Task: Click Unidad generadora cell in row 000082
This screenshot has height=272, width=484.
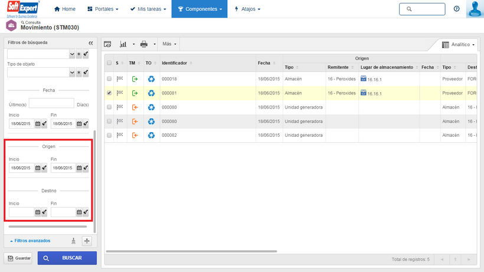Action: [303, 135]
